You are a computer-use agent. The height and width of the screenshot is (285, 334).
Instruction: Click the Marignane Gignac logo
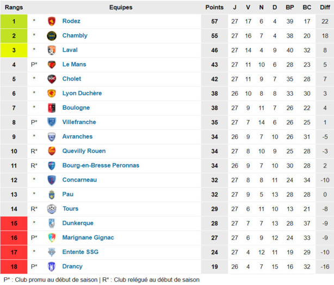point(52,238)
